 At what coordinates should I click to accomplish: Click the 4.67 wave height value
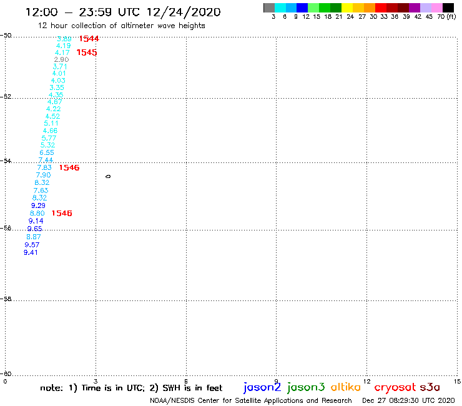pyautogui.click(x=54, y=102)
